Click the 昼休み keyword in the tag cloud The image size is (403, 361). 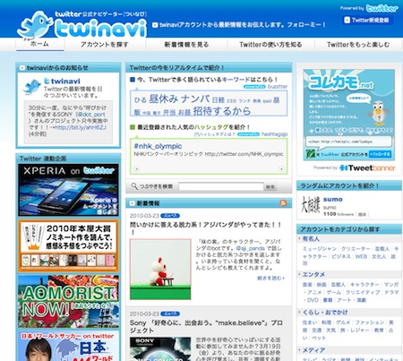click(x=164, y=99)
